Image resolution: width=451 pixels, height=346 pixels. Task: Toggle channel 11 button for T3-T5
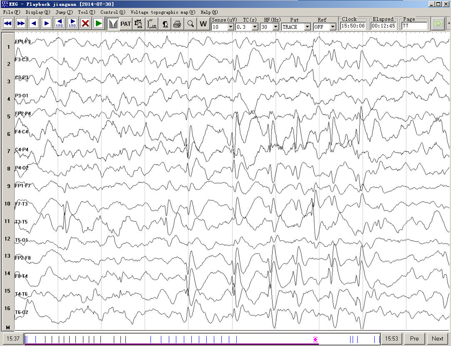tap(8, 221)
